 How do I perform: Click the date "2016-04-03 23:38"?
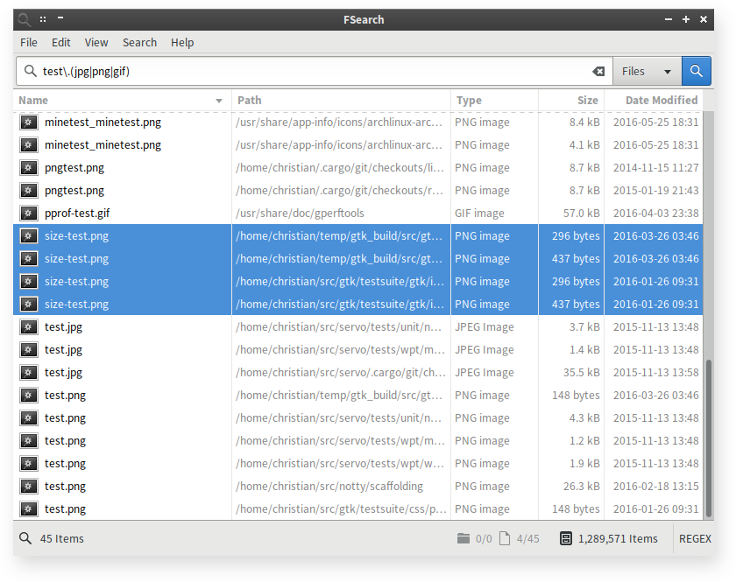click(655, 214)
